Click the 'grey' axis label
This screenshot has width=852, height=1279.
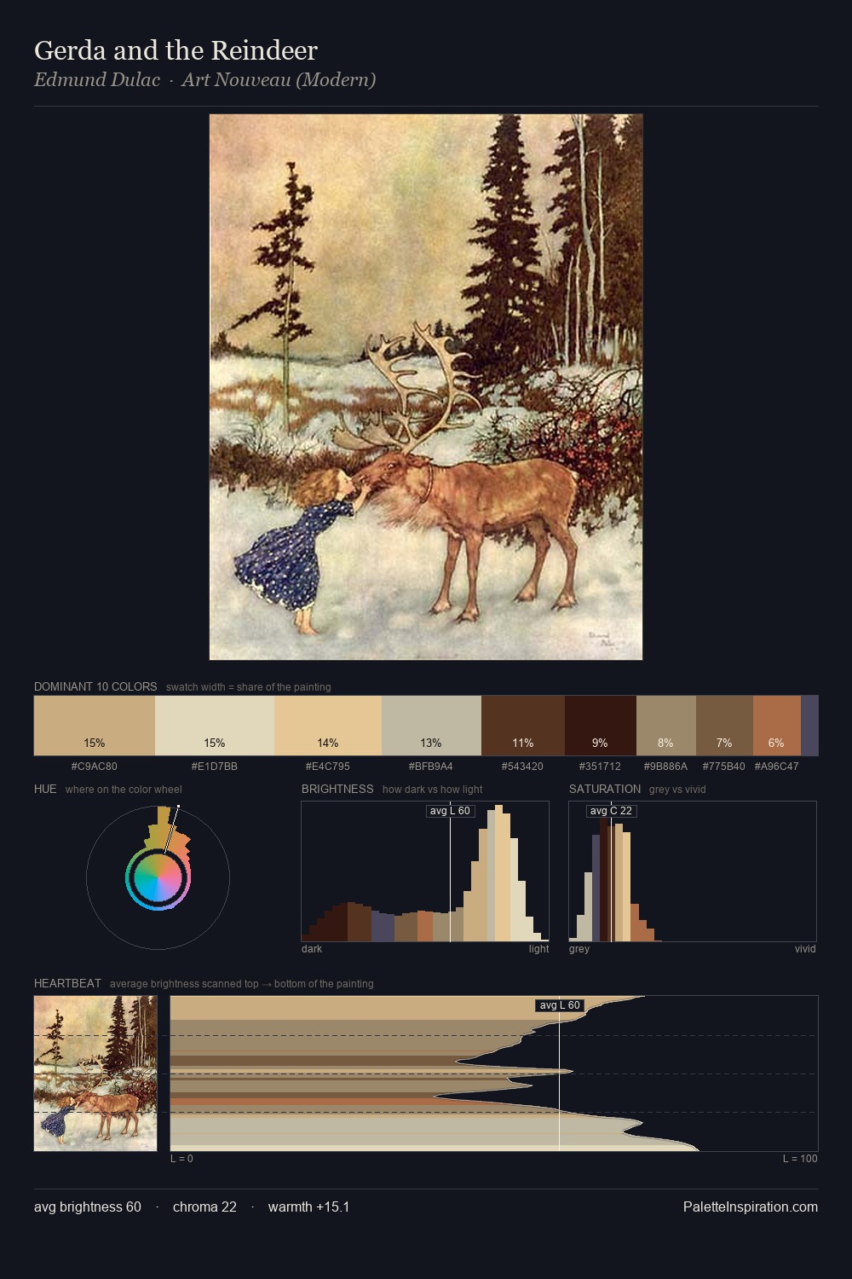pos(579,949)
